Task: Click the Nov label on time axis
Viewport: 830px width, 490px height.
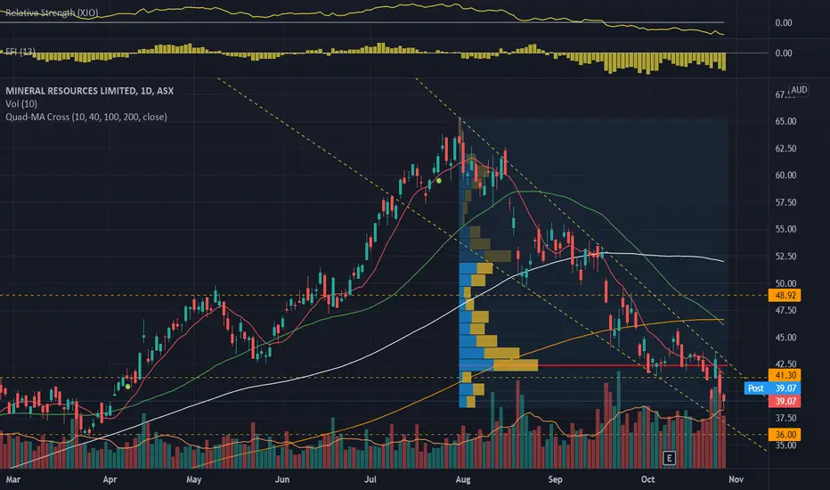Action: coord(736,479)
